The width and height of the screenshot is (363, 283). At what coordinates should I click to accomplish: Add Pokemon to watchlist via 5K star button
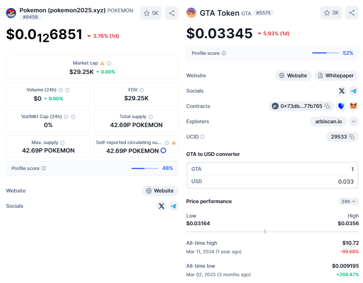pos(151,13)
